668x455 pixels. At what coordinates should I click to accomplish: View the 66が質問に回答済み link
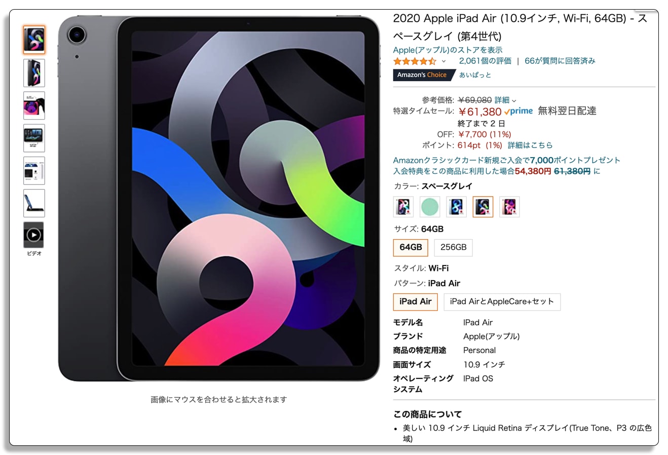click(560, 61)
